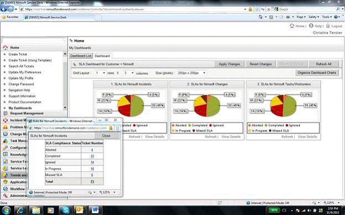This screenshot has width=345, height=215.
Task: Open the IE Safety menu dropdown
Action: (x=314, y=17)
